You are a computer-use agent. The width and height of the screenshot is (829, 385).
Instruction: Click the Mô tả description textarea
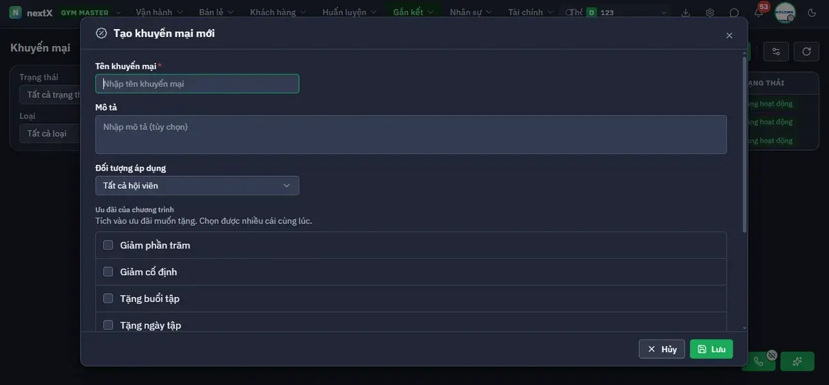point(411,135)
